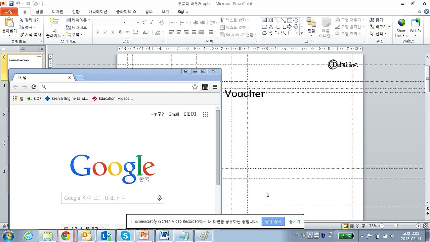Image resolution: width=430 pixels, height=242 pixels.
Task: Switch to Slide Sorter view
Action: point(351,226)
